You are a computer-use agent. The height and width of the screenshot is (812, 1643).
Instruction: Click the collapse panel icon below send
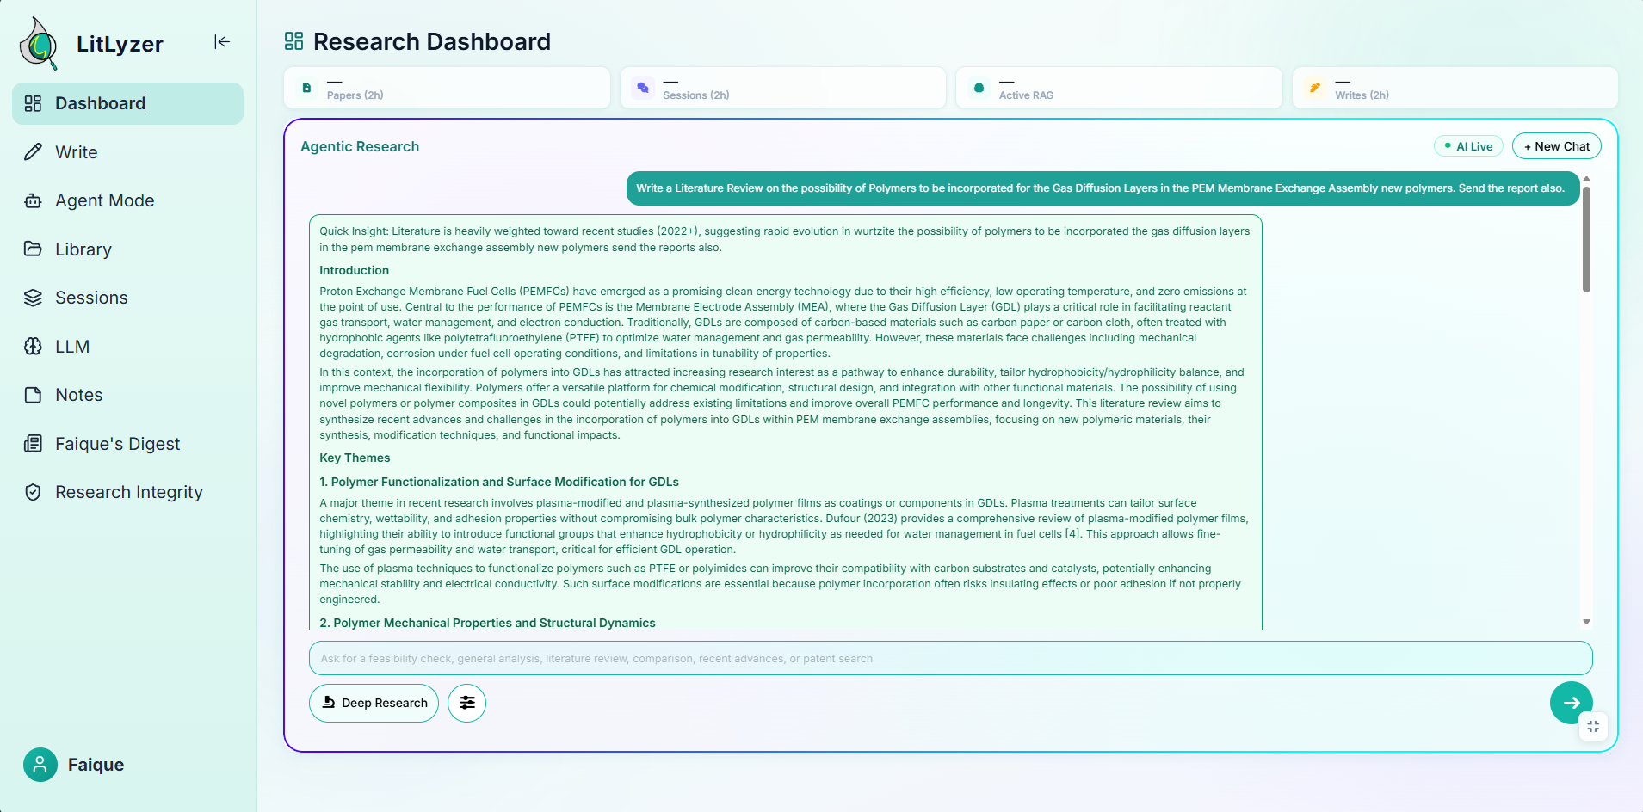1593,727
